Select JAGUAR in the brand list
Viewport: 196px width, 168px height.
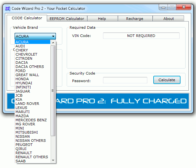pos(33,91)
